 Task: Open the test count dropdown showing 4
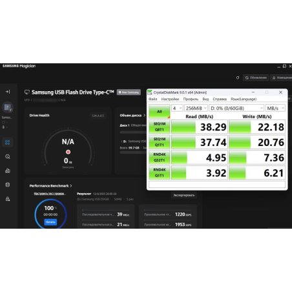click(177, 108)
